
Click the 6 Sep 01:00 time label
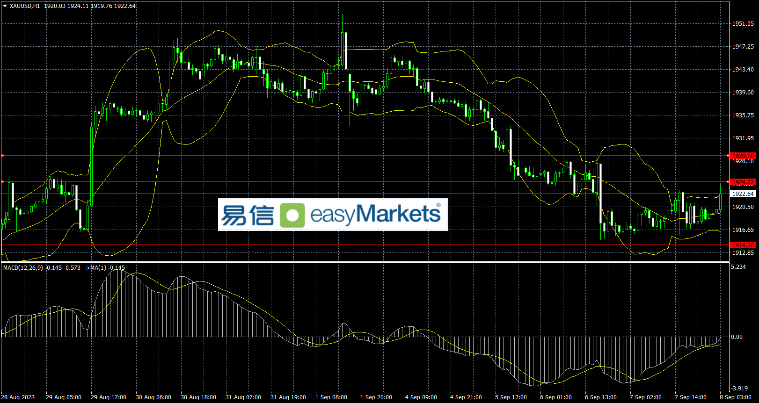(556, 397)
